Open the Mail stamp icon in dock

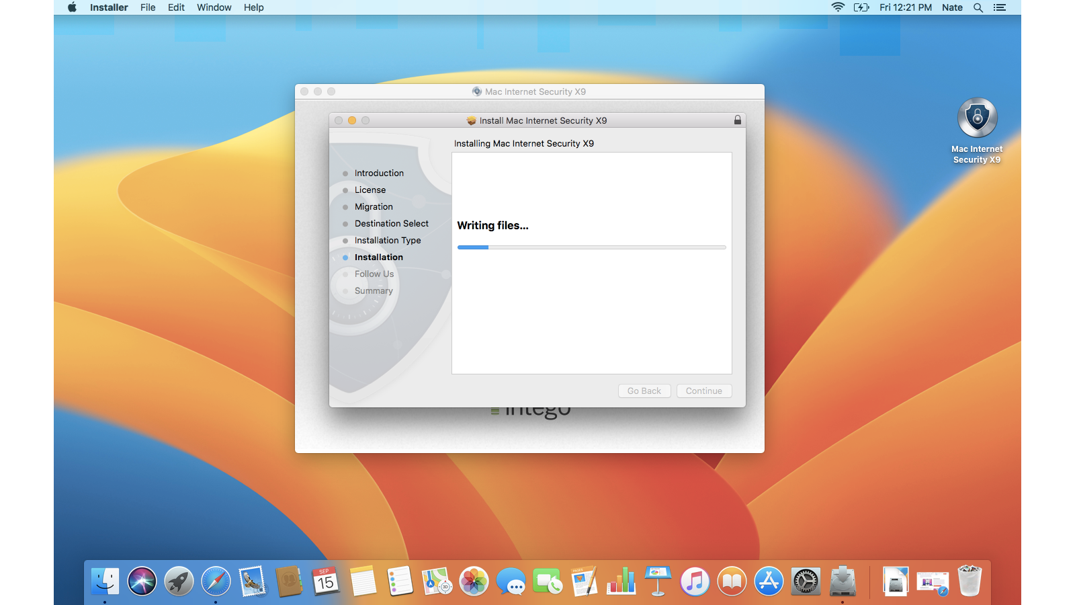pyautogui.click(x=253, y=581)
